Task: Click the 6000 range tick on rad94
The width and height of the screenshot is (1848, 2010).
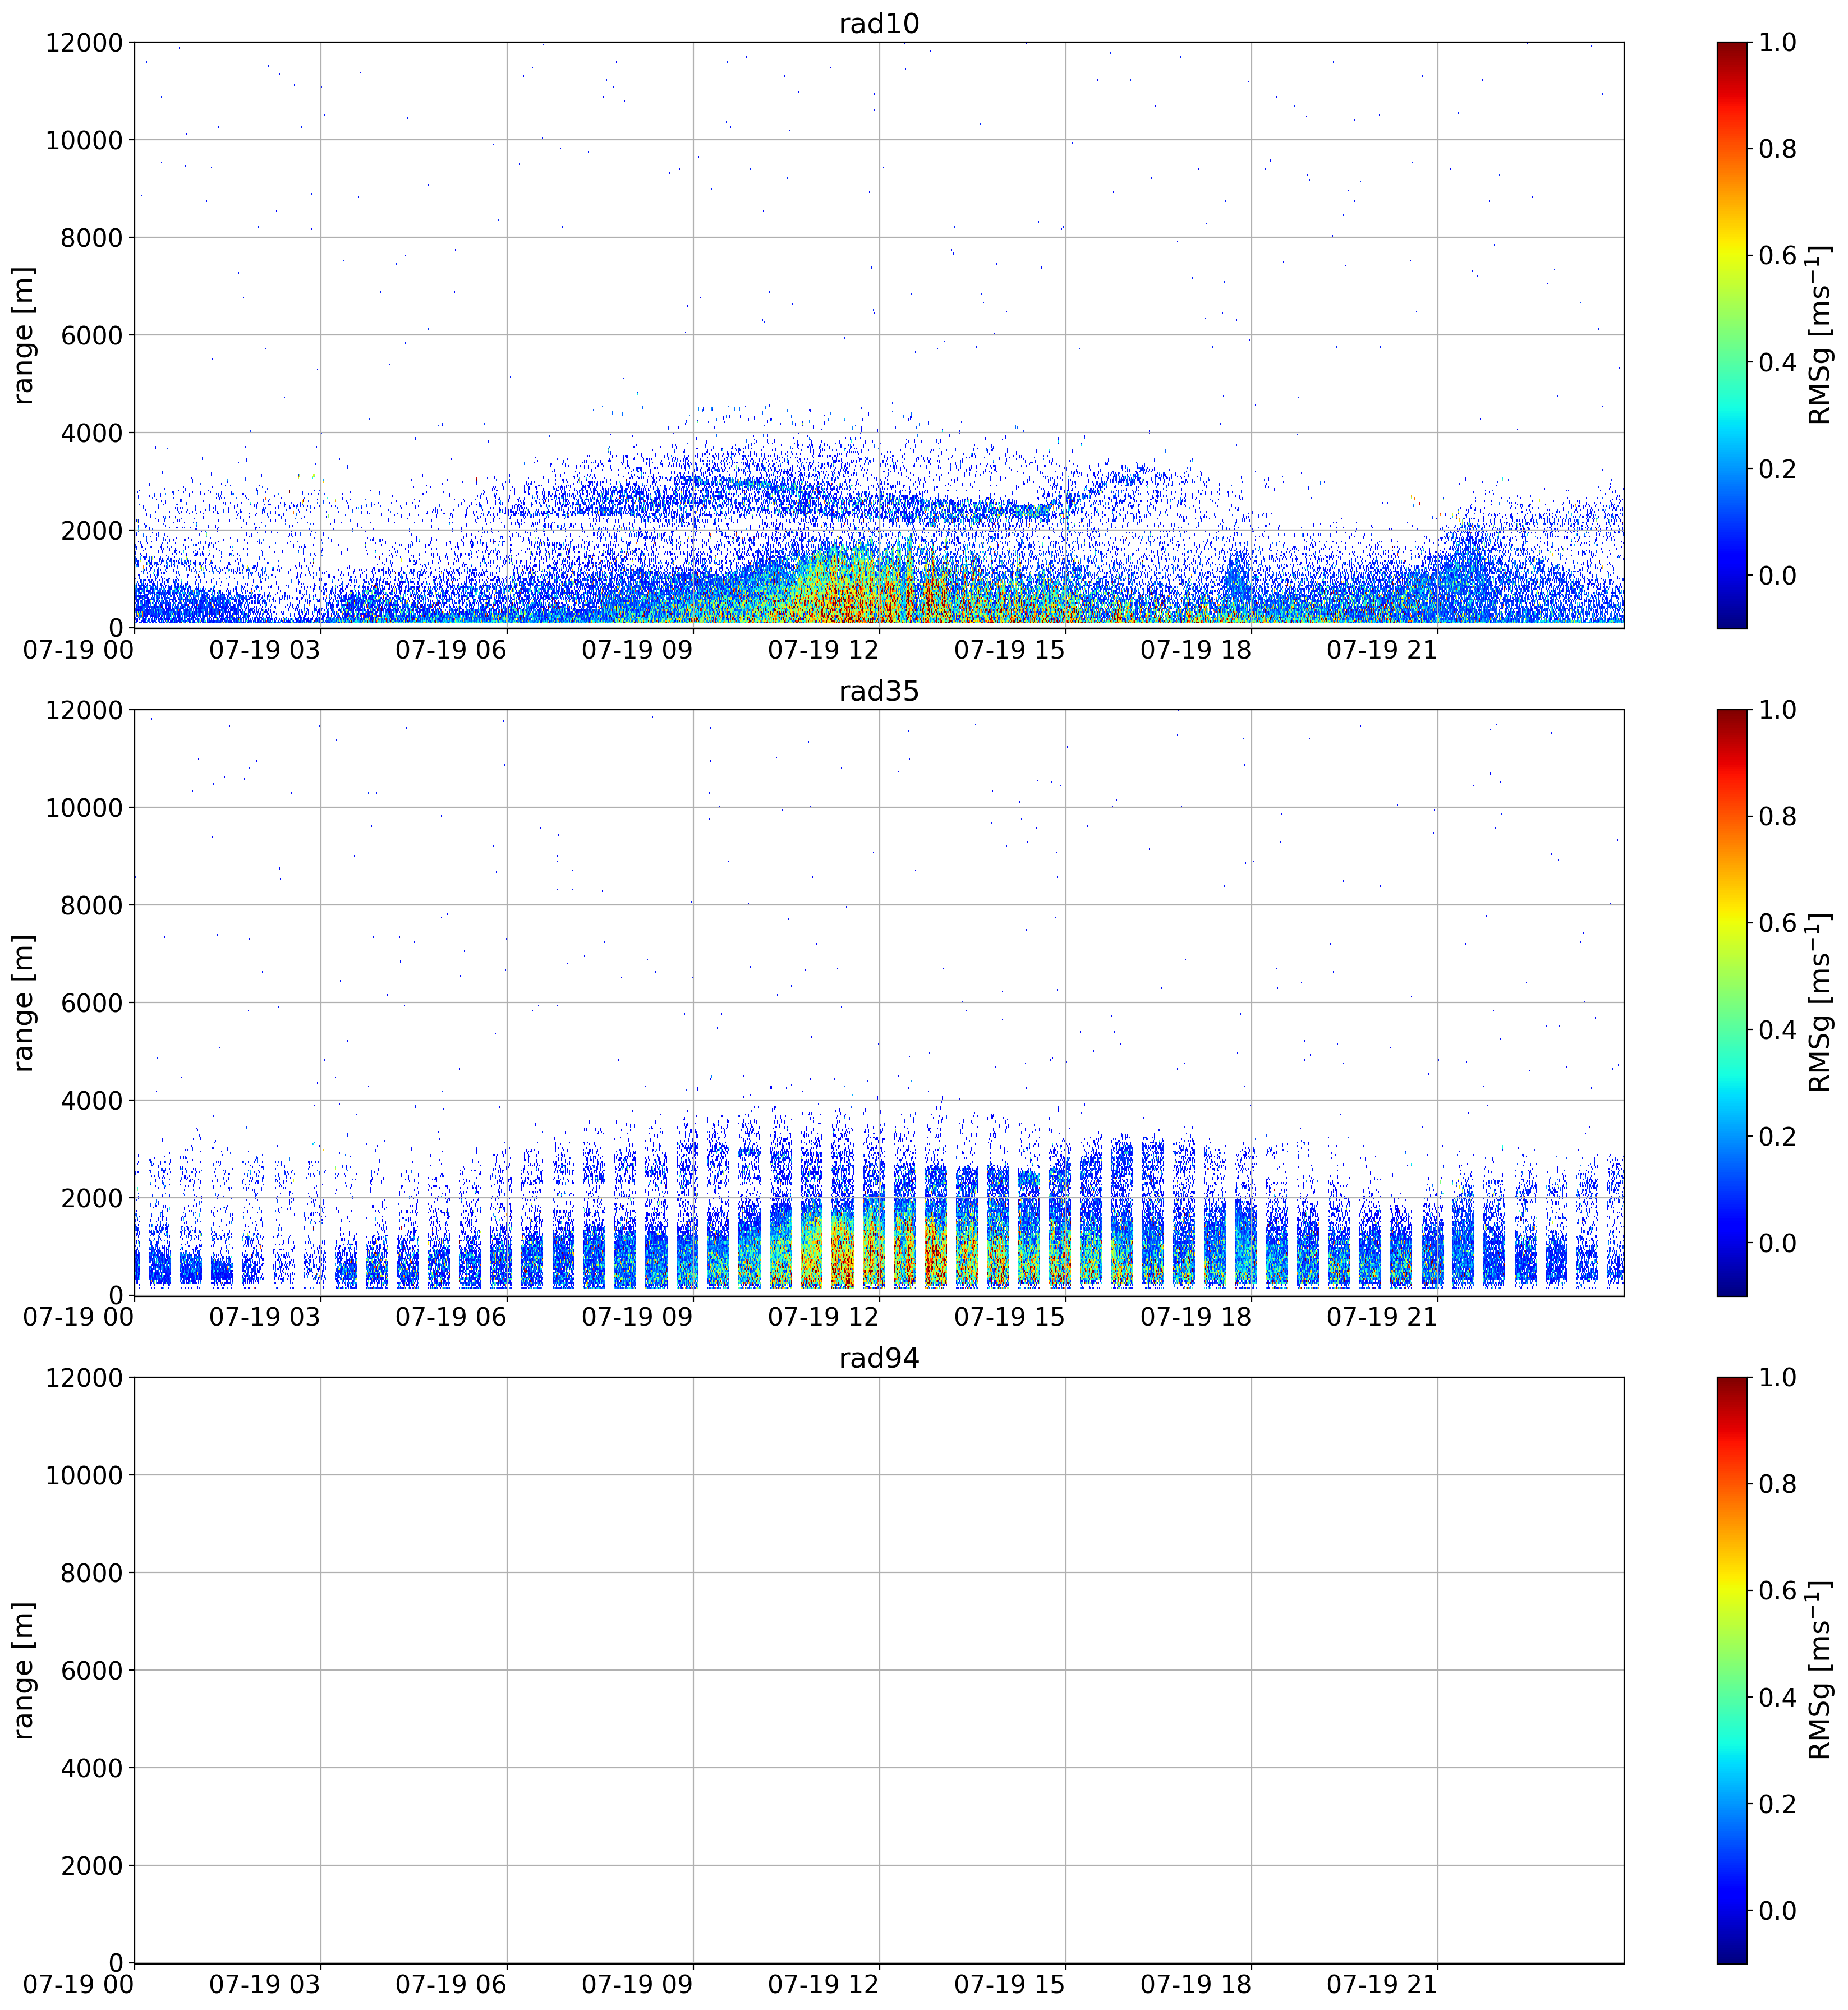Action: (x=91, y=1670)
